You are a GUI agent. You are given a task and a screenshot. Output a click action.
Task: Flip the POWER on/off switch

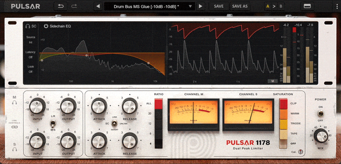(321, 113)
